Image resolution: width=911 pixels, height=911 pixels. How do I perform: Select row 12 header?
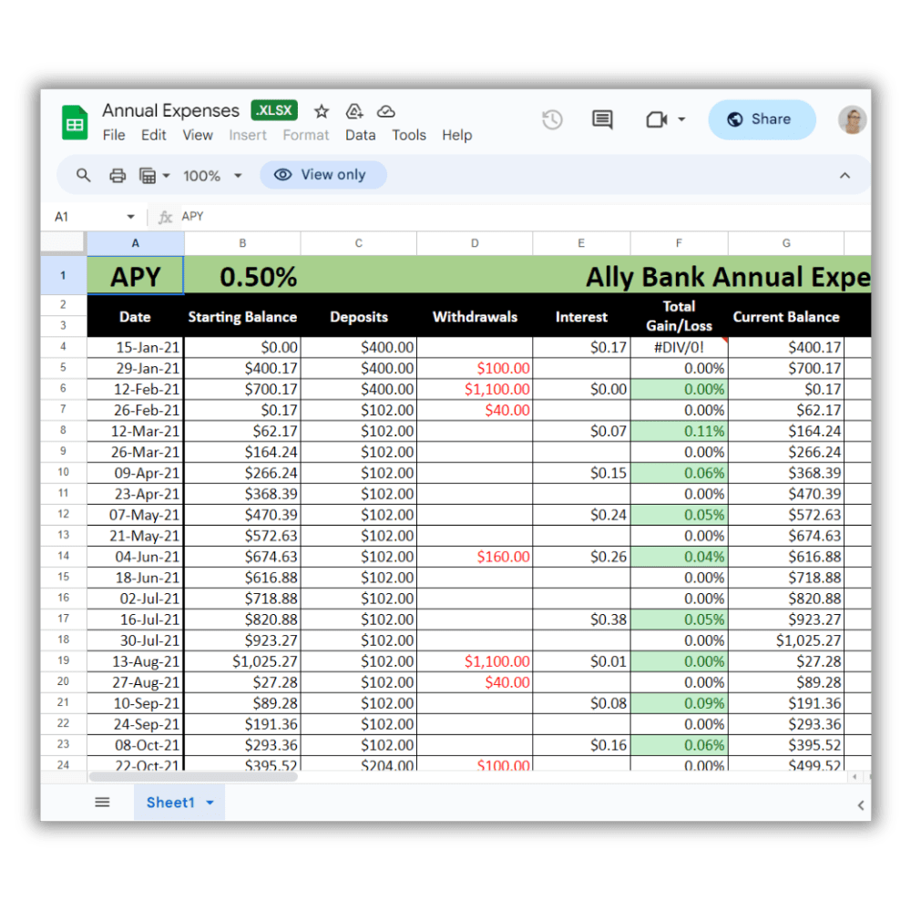pos(63,514)
